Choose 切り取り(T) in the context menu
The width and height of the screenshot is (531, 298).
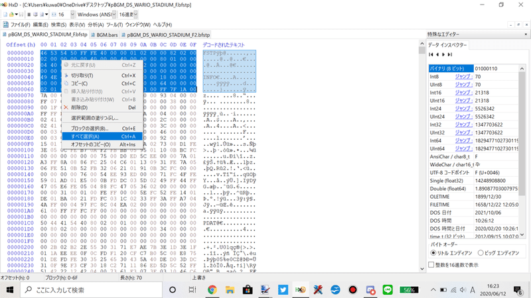coord(102,75)
